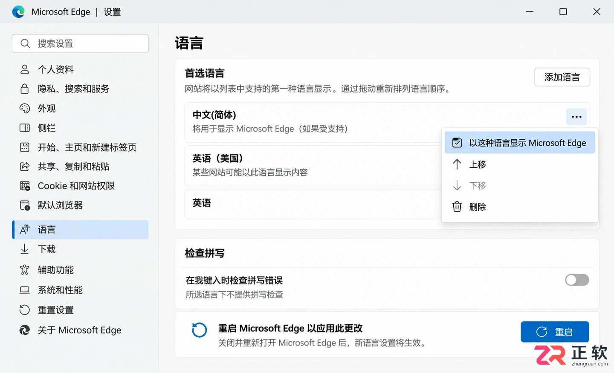614x373 pixels.
Task: Click the down arrow icon for 下移
Action: [x=457, y=185]
